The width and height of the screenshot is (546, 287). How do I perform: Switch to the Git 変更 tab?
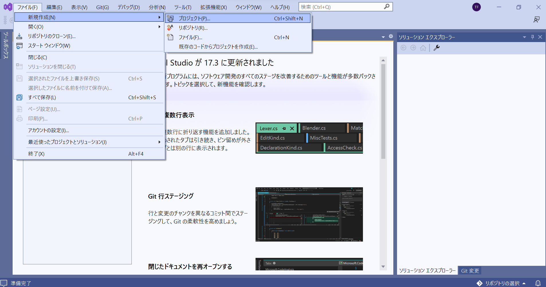[x=470, y=271]
